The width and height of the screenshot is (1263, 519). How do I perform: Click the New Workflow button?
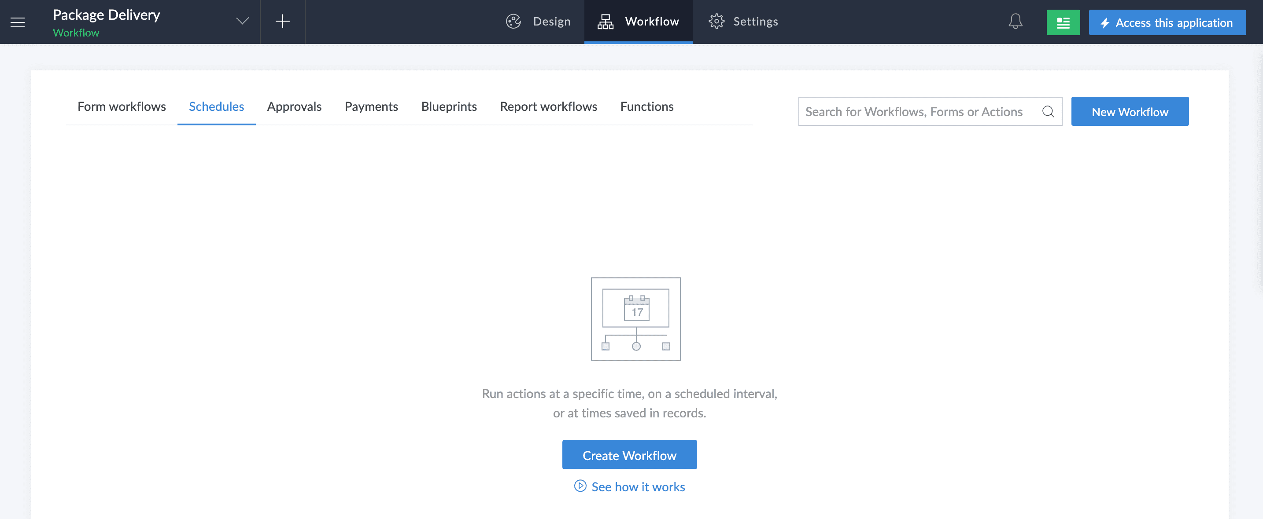click(x=1129, y=112)
